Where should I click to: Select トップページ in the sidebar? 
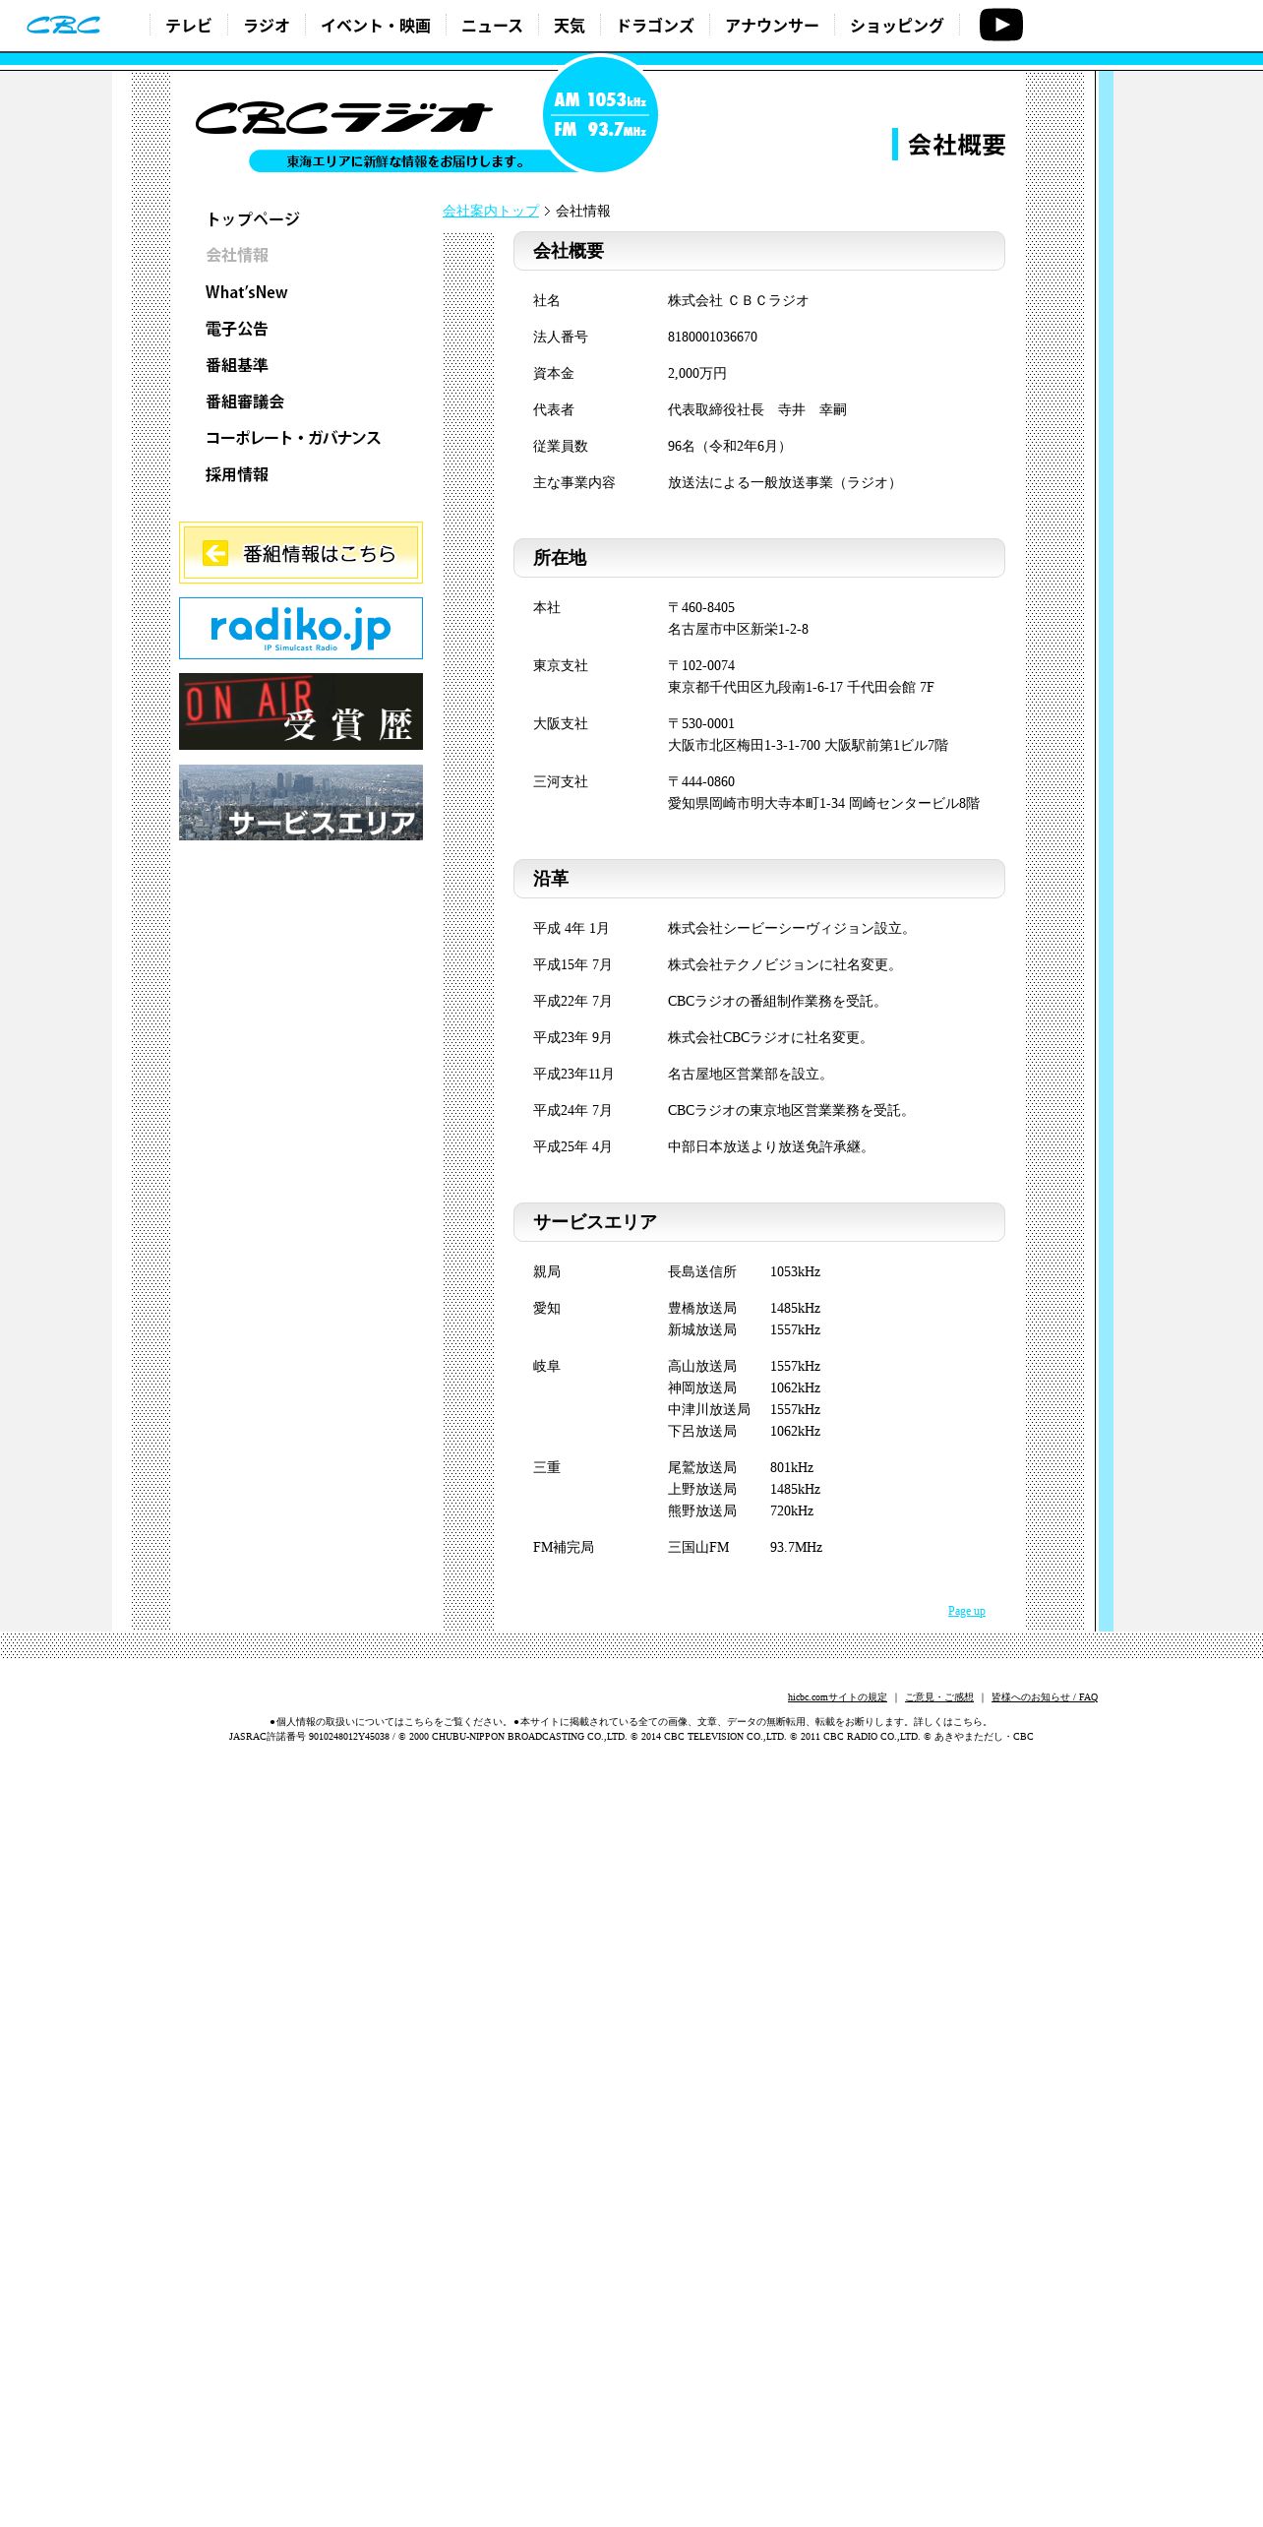coord(253,219)
